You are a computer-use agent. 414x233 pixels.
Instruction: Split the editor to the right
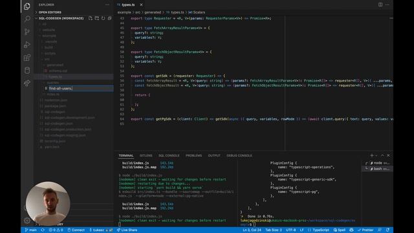[380, 5]
